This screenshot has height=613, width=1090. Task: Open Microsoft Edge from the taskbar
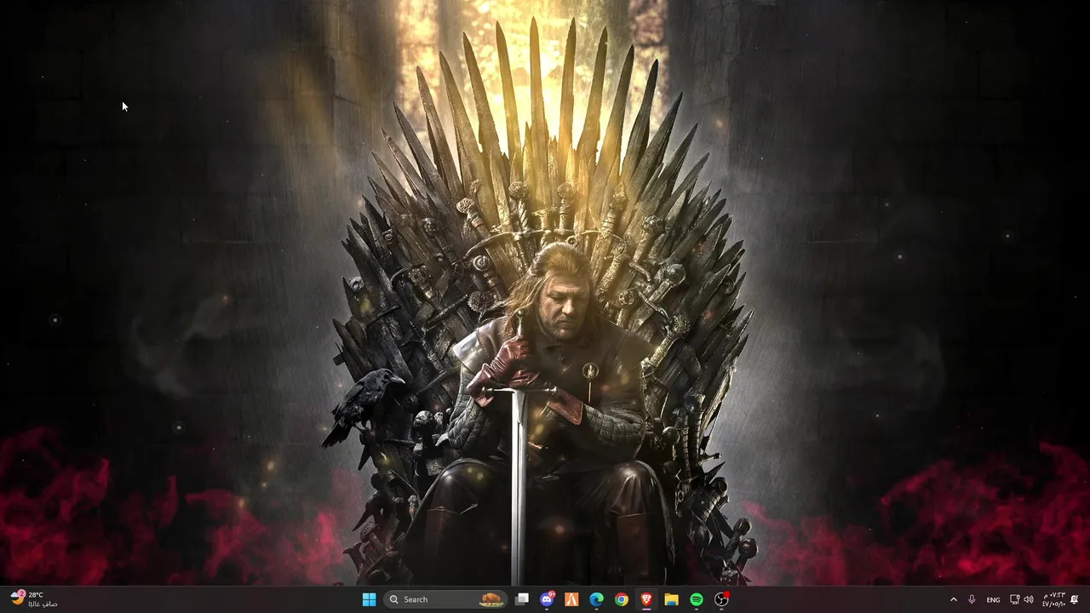coord(597,599)
